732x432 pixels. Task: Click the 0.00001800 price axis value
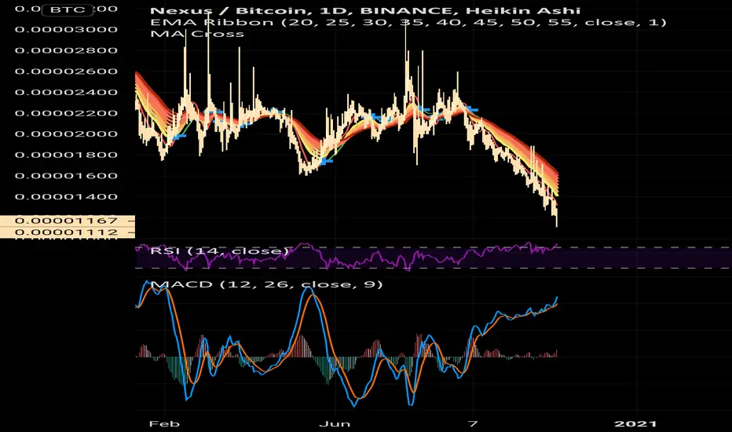click(x=66, y=155)
